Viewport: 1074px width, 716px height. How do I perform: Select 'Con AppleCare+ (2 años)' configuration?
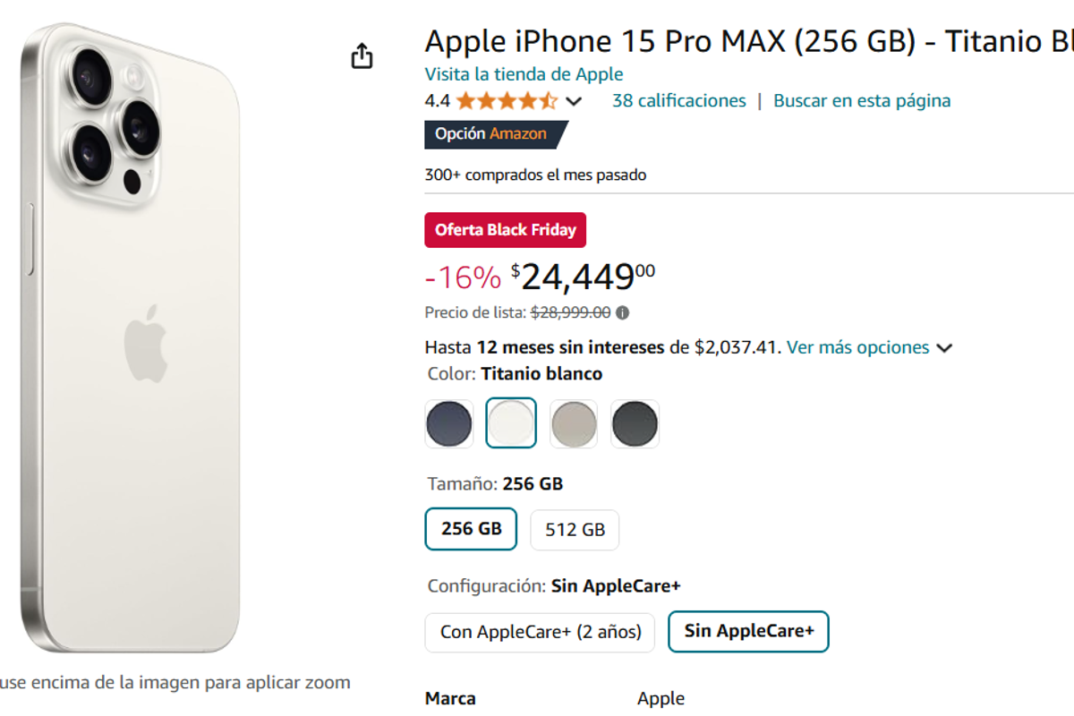pos(539,632)
